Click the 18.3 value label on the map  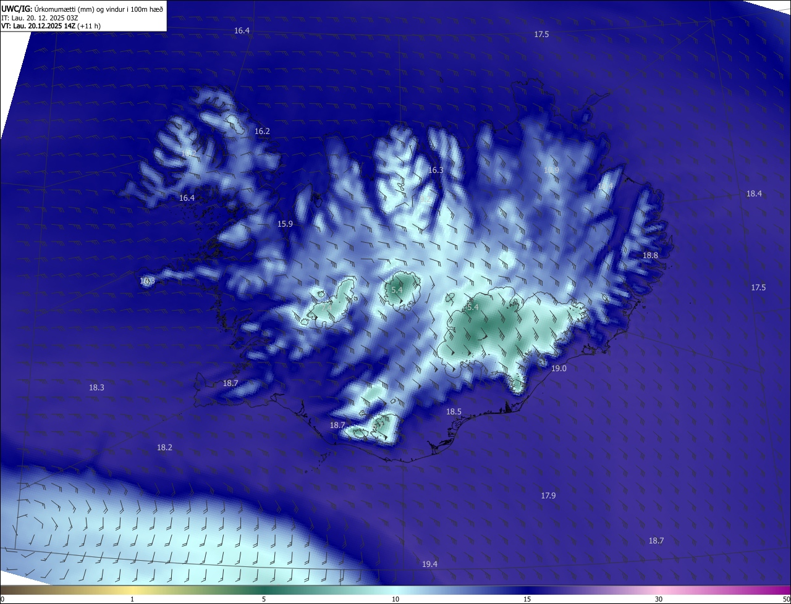[96, 388]
